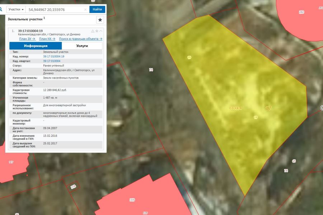323x215 pixels.
Task: Collapse the parcel result with chevron
Action: 101,31
